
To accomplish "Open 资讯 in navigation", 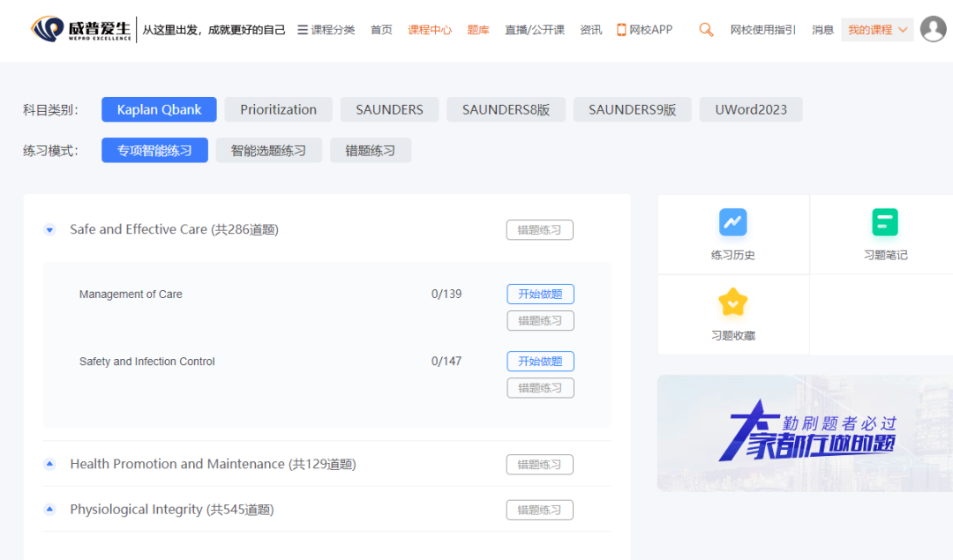I will [590, 30].
